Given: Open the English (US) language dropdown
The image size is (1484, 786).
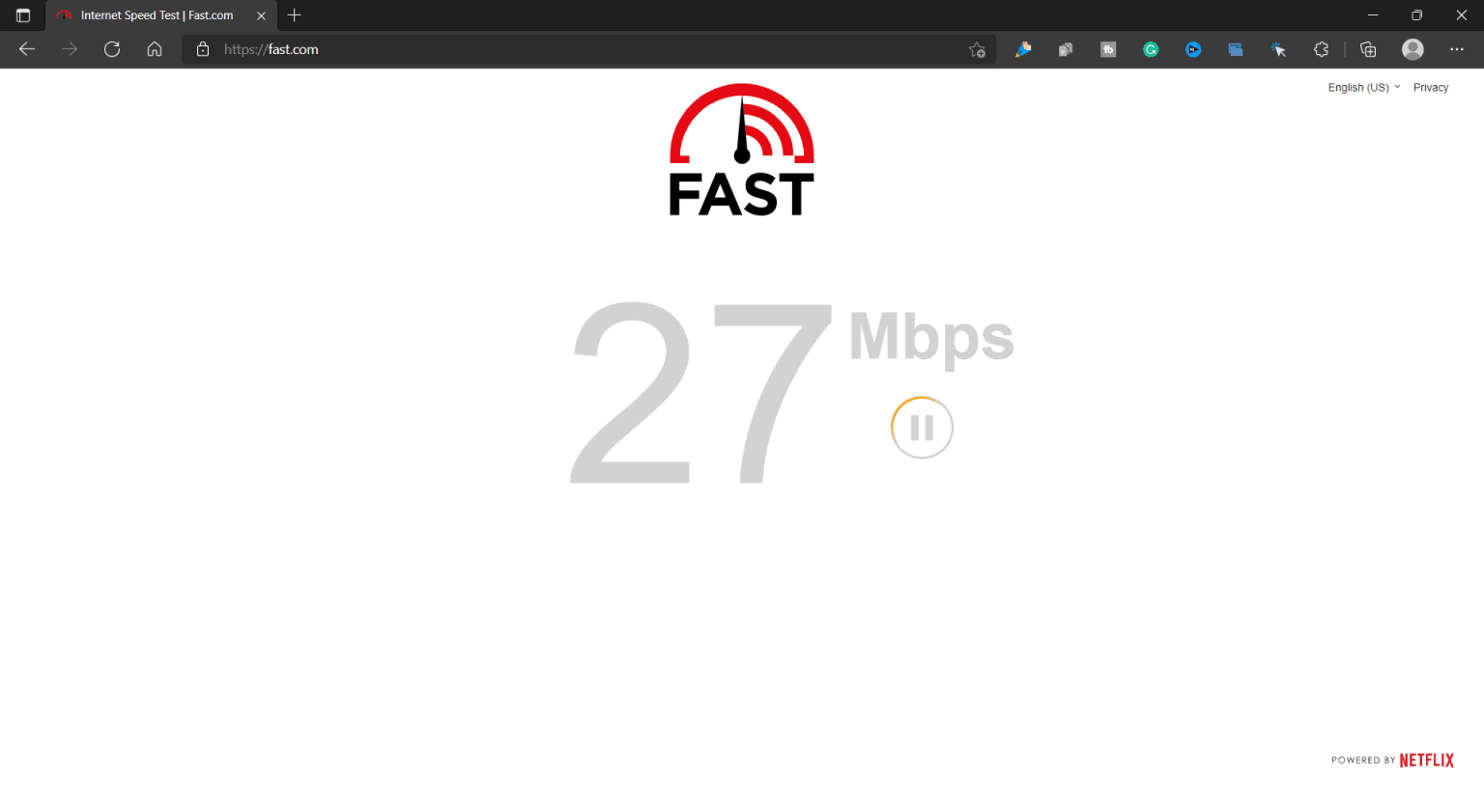Looking at the screenshot, I should (x=1363, y=87).
